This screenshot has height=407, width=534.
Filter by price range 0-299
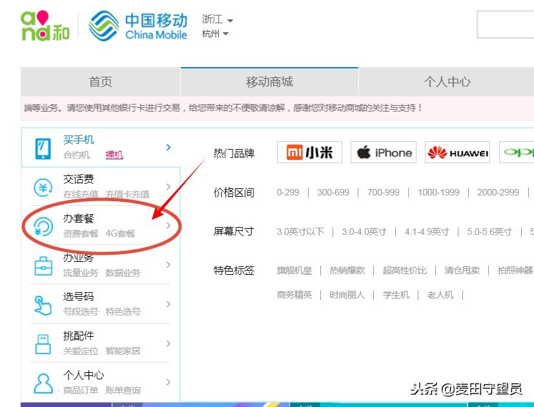(288, 193)
